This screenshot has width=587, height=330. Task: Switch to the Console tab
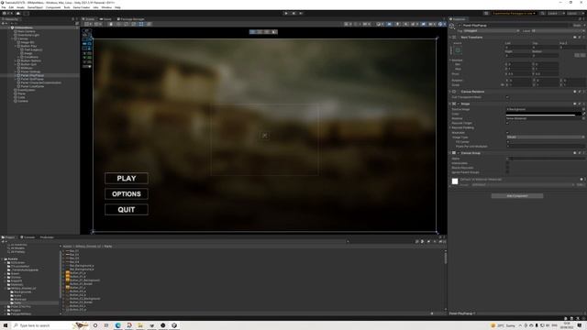point(28,237)
